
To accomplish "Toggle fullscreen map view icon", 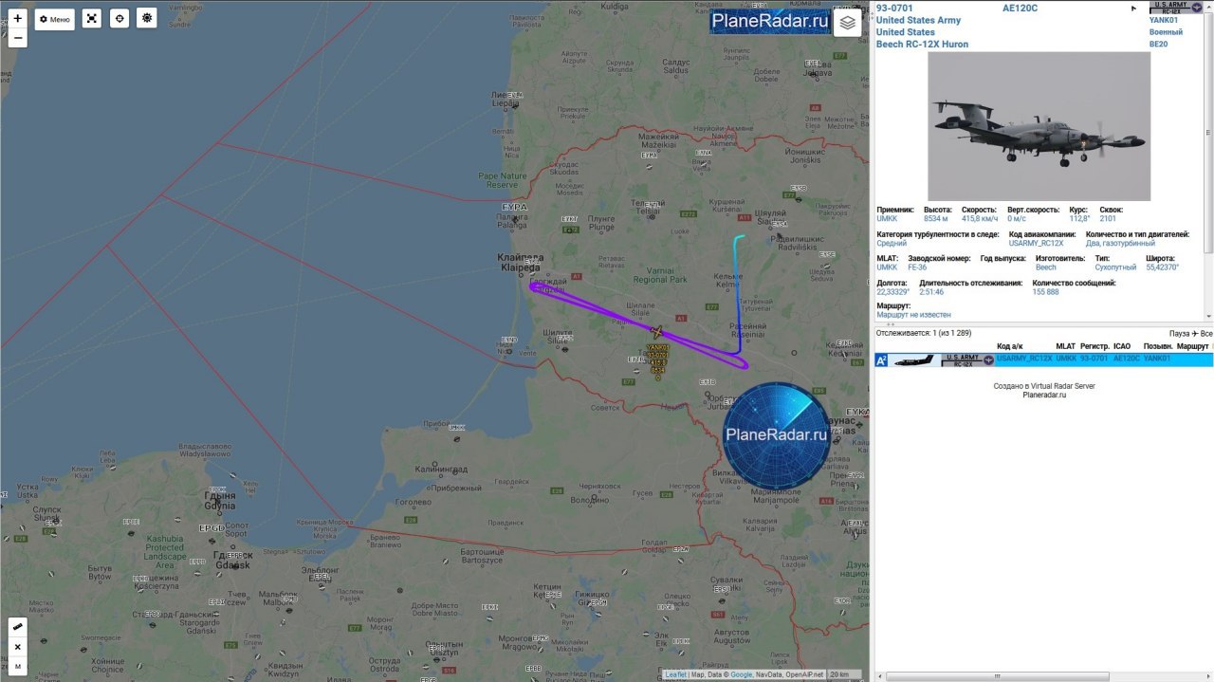I will pos(91,18).
